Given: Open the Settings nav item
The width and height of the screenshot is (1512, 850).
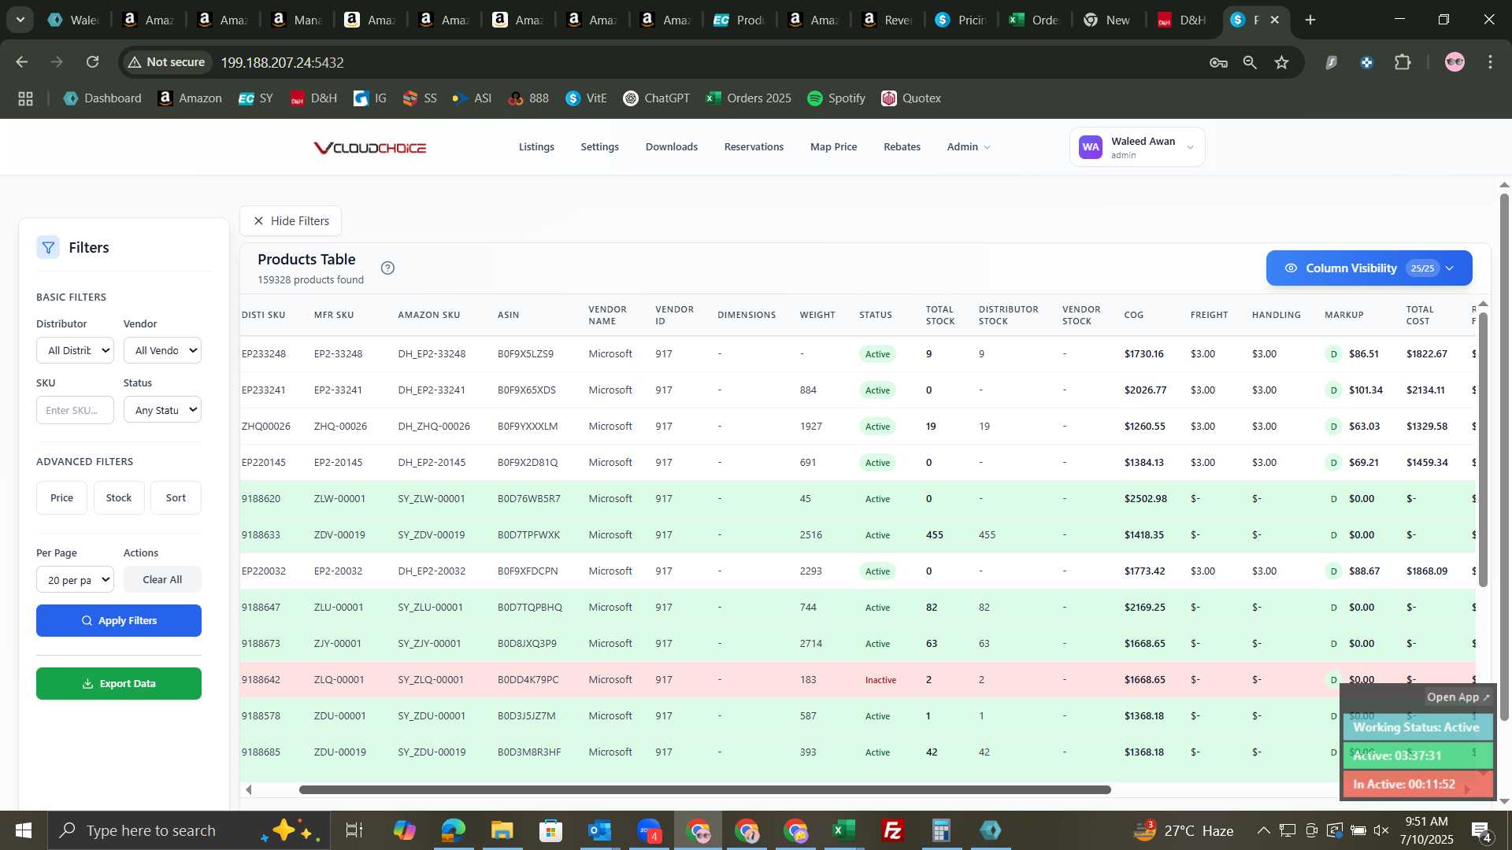Looking at the screenshot, I should coord(599,147).
